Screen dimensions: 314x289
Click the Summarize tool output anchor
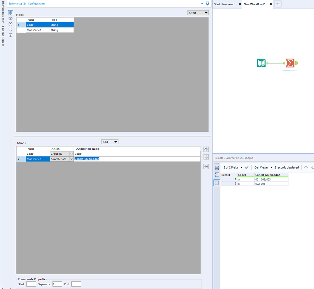pyautogui.click(x=297, y=63)
